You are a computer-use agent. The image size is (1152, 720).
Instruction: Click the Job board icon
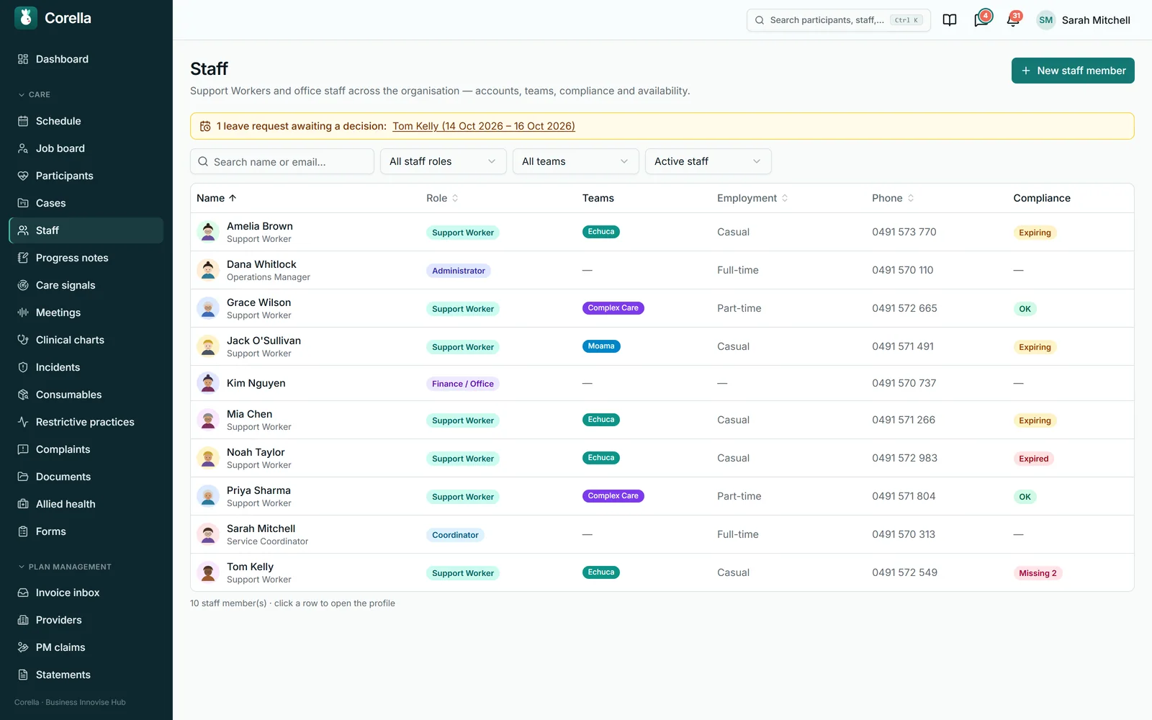(23, 148)
